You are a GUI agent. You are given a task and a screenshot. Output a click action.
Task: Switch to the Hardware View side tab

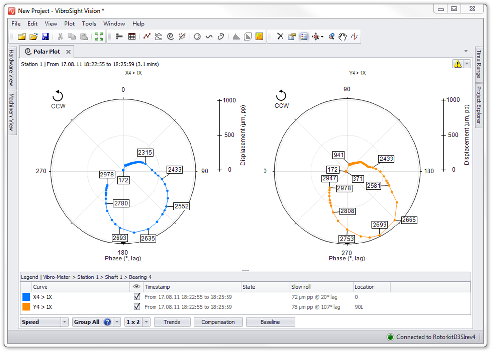click(12, 68)
